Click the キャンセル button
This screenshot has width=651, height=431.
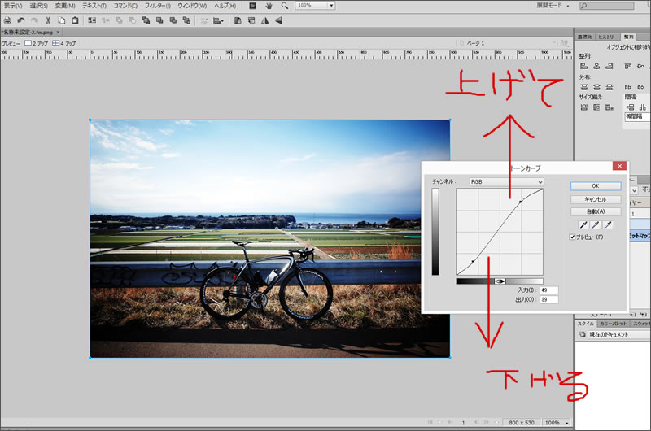pyautogui.click(x=596, y=199)
